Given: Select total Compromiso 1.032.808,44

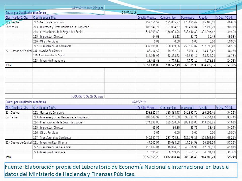Looking at the screenshot, I should click(172, 157).
